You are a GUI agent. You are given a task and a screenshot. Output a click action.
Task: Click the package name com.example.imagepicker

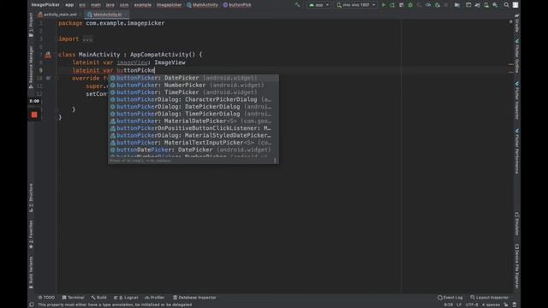125,23
